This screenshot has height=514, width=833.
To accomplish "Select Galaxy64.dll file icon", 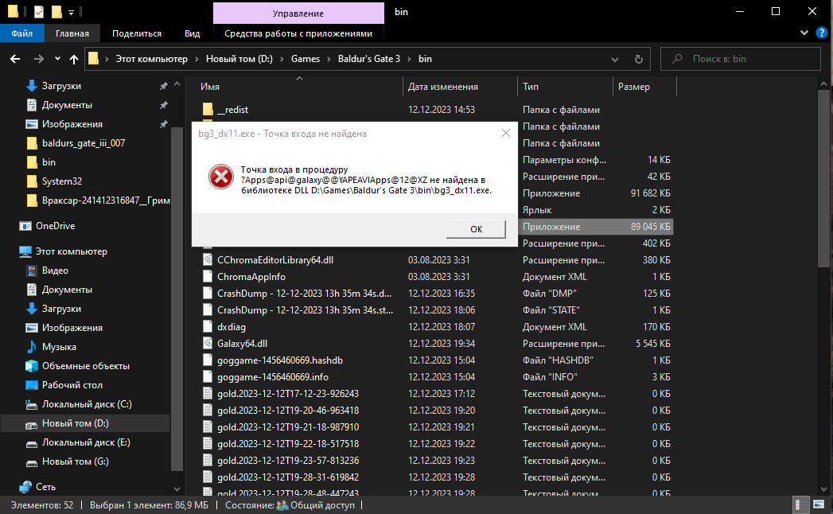I will click(x=208, y=344).
